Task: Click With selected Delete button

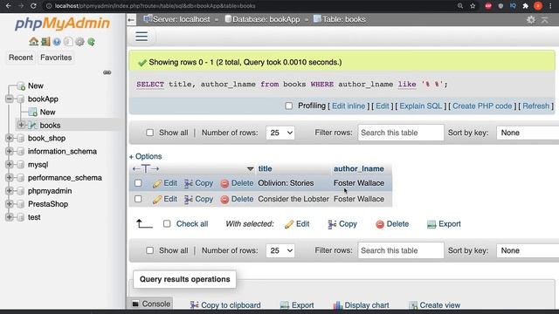Action: coord(392,224)
